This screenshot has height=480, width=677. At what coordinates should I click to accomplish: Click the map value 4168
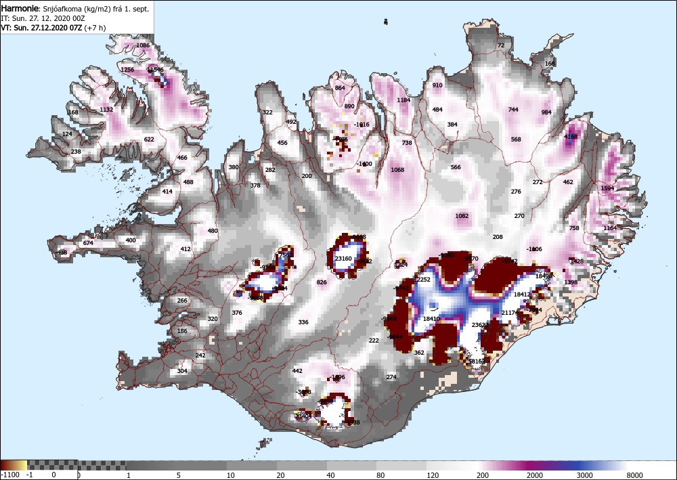coord(570,136)
